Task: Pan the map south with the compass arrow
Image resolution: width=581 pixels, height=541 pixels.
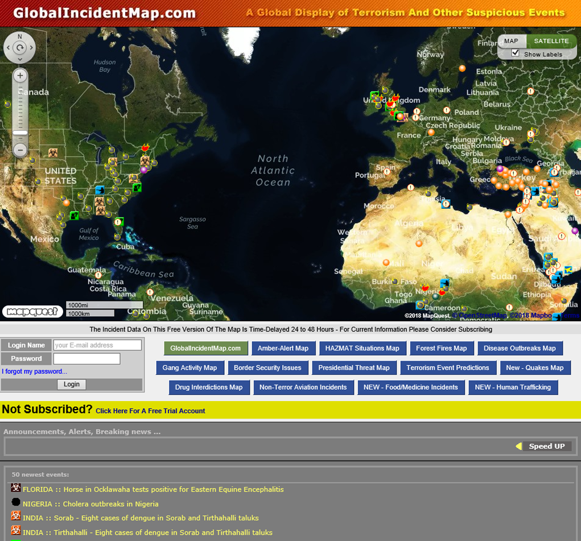Action: [x=20, y=59]
